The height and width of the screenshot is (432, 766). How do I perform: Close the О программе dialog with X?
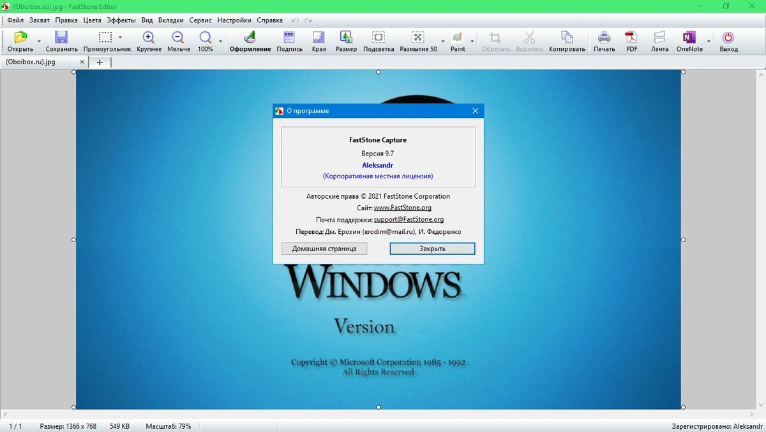pos(475,111)
